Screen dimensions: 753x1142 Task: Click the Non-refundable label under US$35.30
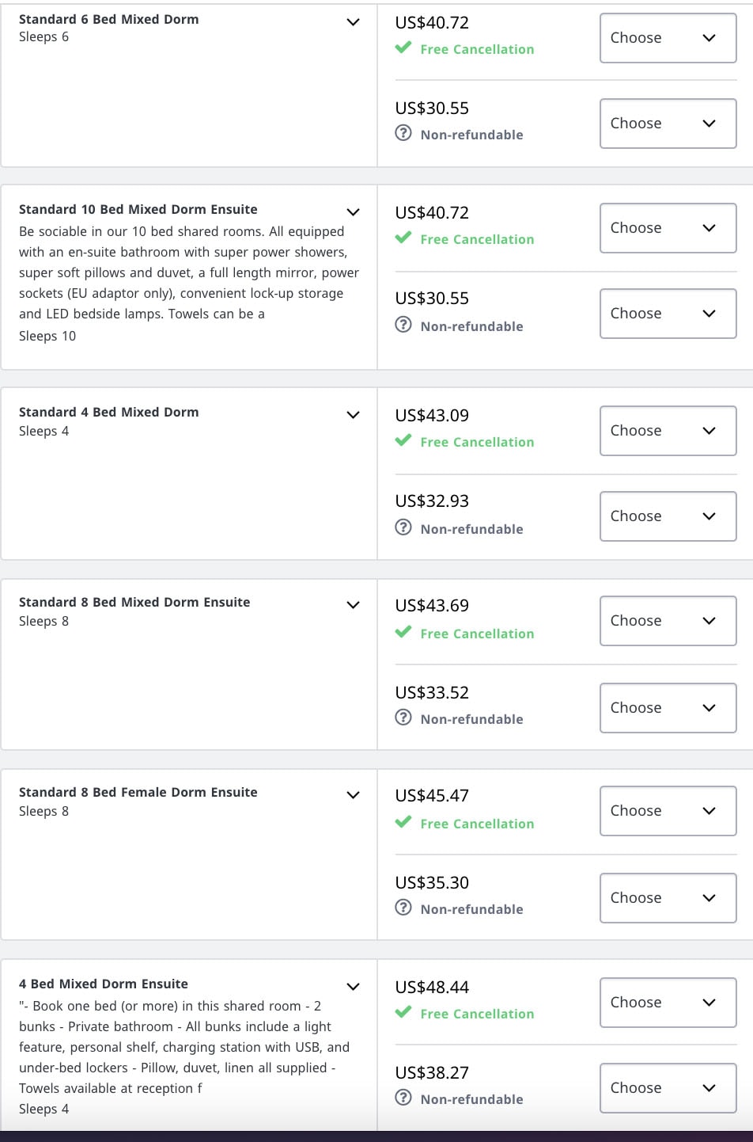472,909
